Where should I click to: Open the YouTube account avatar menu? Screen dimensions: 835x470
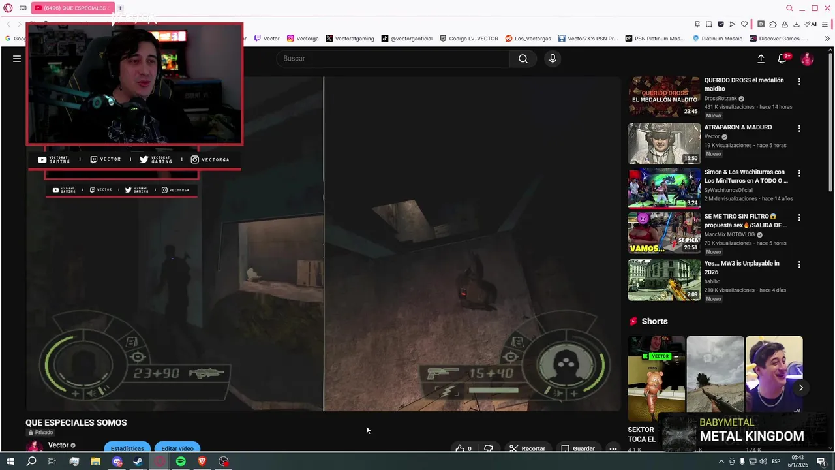[x=807, y=59]
